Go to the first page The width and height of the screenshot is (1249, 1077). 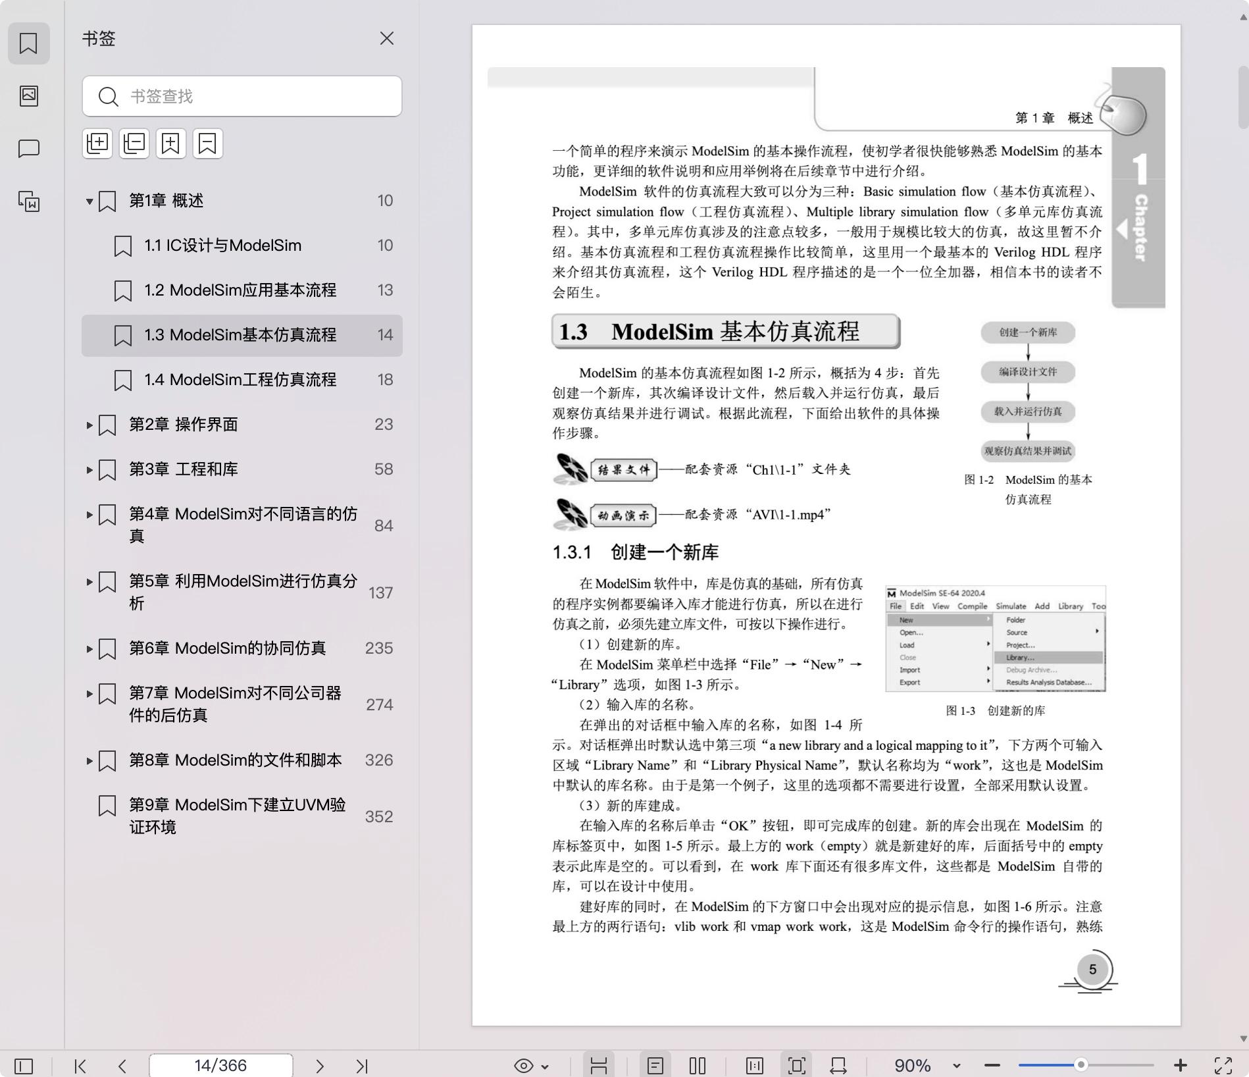pos(80,1066)
